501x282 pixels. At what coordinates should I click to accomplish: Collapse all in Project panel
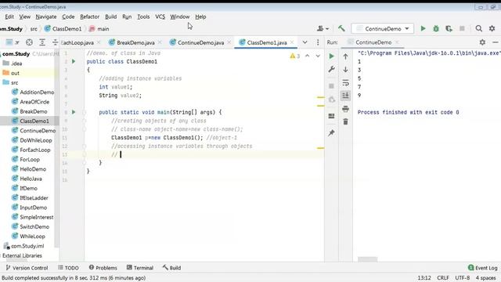click(x=55, y=42)
